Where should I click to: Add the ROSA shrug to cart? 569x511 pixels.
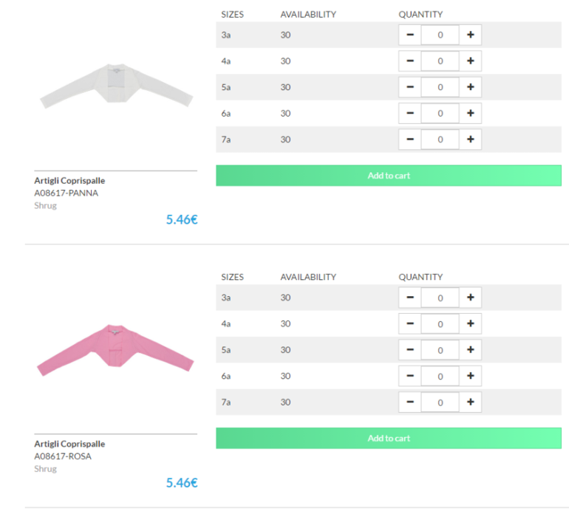coord(389,439)
